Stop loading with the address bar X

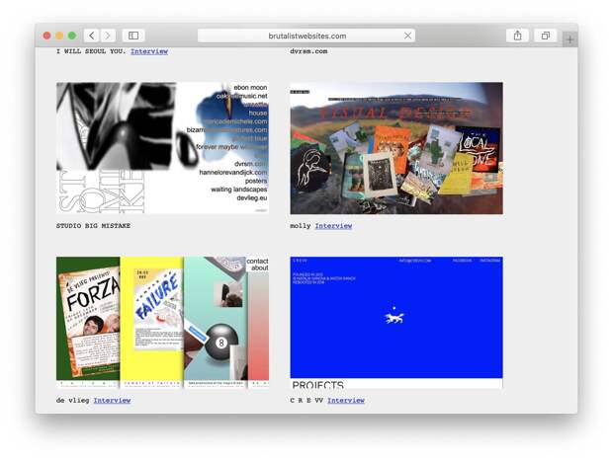click(x=407, y=36)
